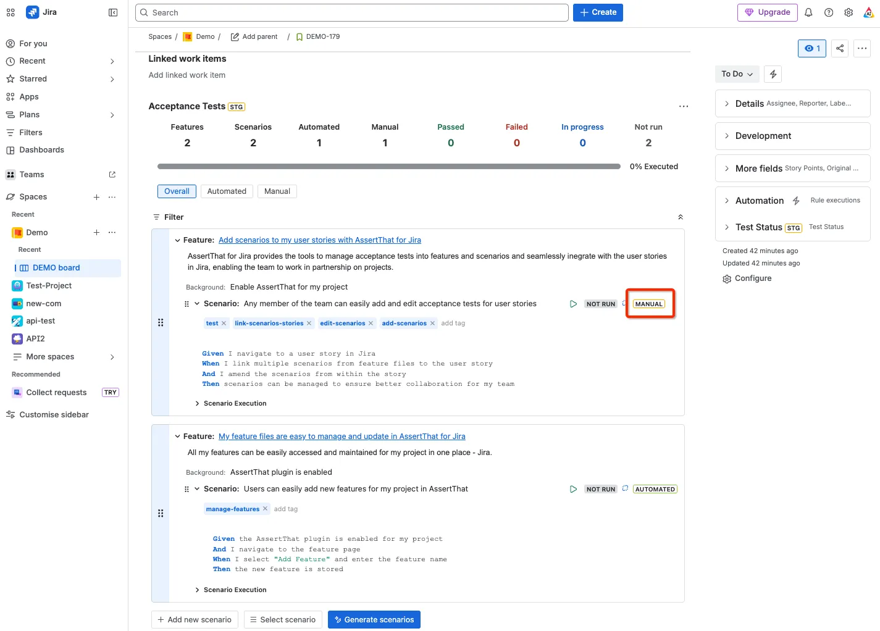Remove the manage-features tag

(265, 509)
